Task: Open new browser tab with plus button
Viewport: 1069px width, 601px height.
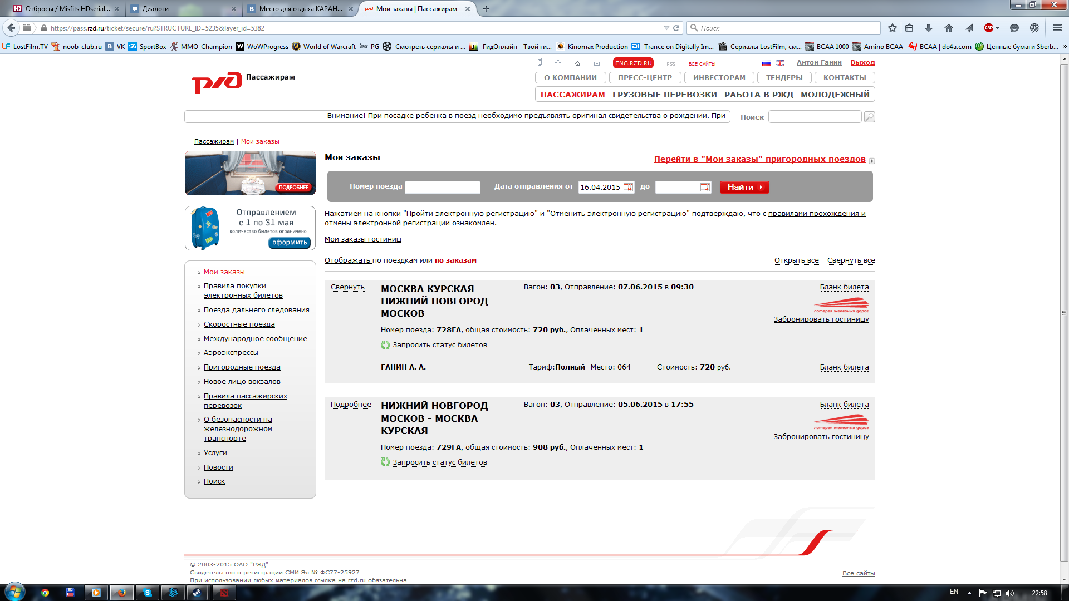Action: (x=486, y=9)
